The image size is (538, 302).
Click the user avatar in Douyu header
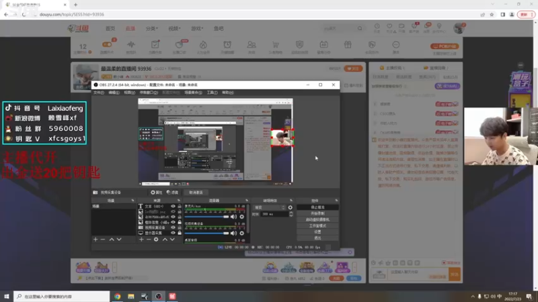pos(459,28)
